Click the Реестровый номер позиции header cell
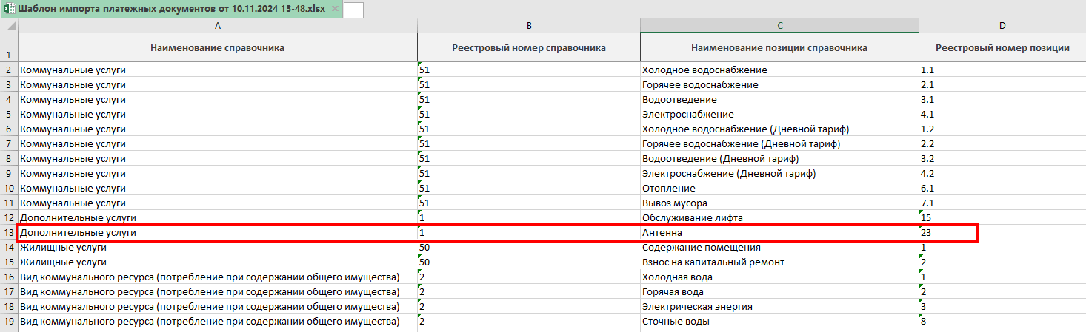This screenshot has height=332, width=1086. pos(1002,48)
